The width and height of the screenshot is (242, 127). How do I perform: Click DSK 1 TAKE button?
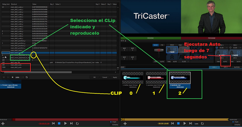pyautogui.click(x=218, y=61)
